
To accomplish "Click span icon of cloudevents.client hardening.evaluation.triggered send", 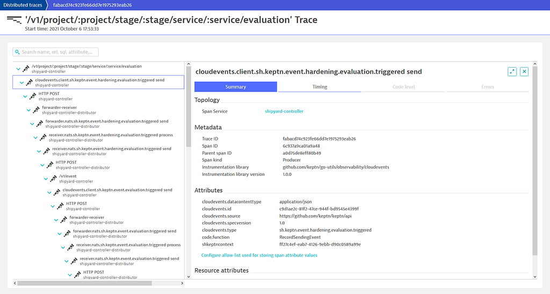I will tap(30, 82).
